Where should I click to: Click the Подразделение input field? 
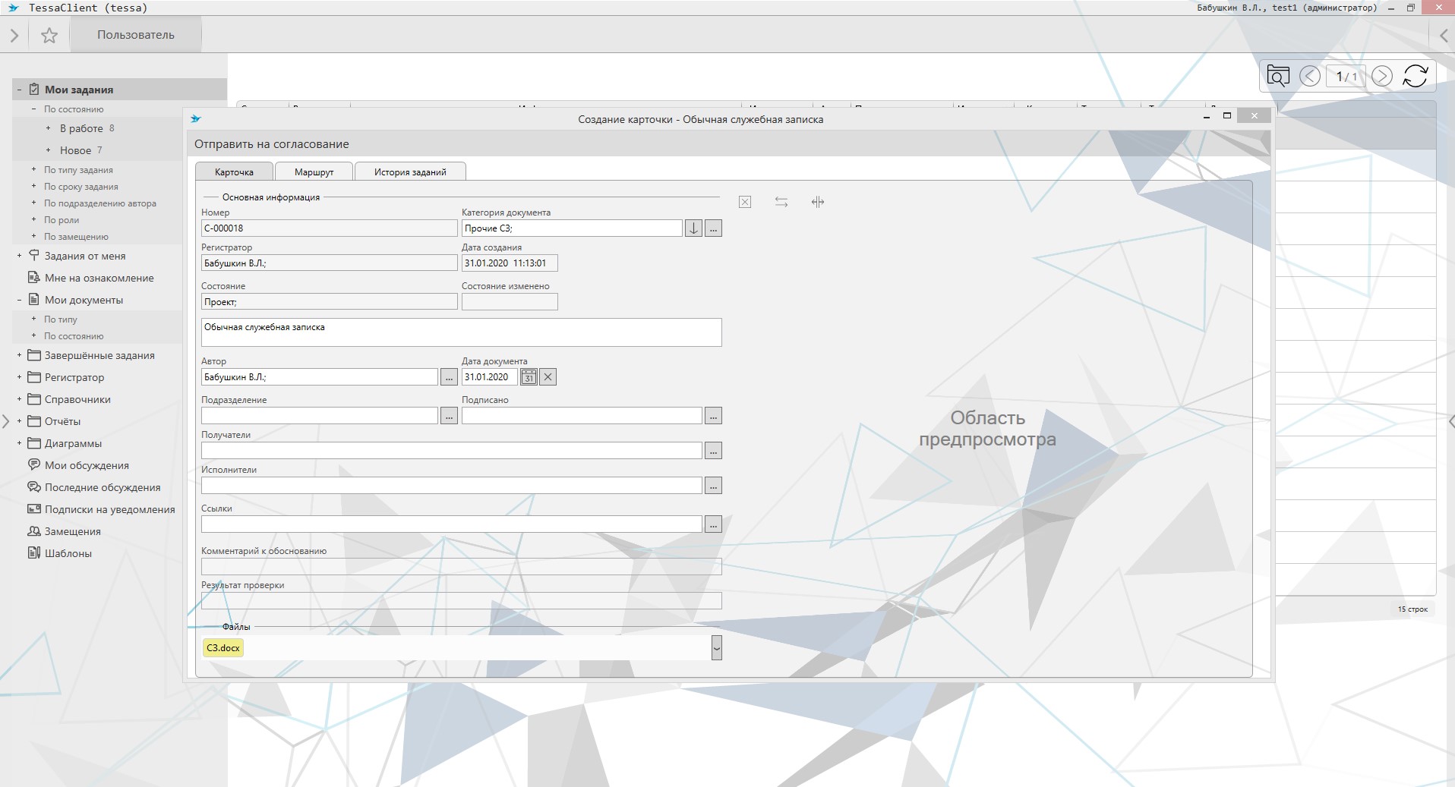click(x=319, y=416)
